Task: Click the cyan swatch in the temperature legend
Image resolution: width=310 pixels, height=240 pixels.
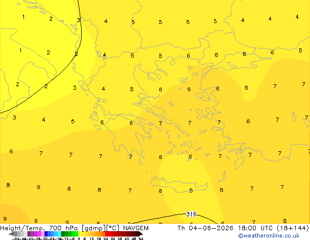Action: pyautogui.click(x=59, y=234)
